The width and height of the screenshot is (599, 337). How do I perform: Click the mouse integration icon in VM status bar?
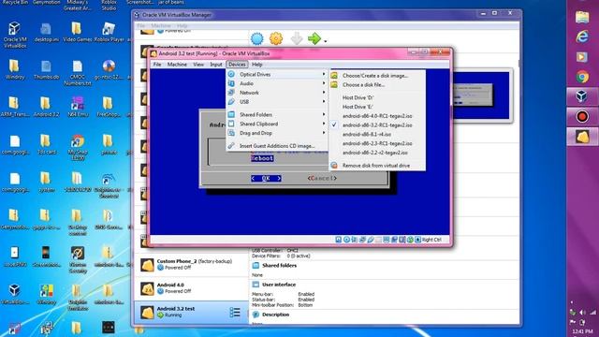410,240
